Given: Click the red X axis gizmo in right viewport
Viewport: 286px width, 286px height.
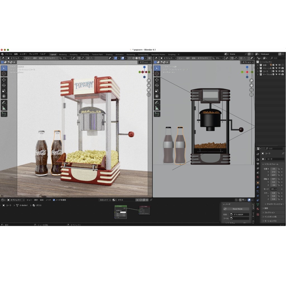Looking at the screenshot, I should [x=247, y=72].
